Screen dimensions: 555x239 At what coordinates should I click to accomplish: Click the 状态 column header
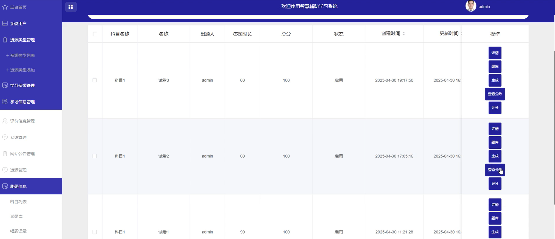339,34
